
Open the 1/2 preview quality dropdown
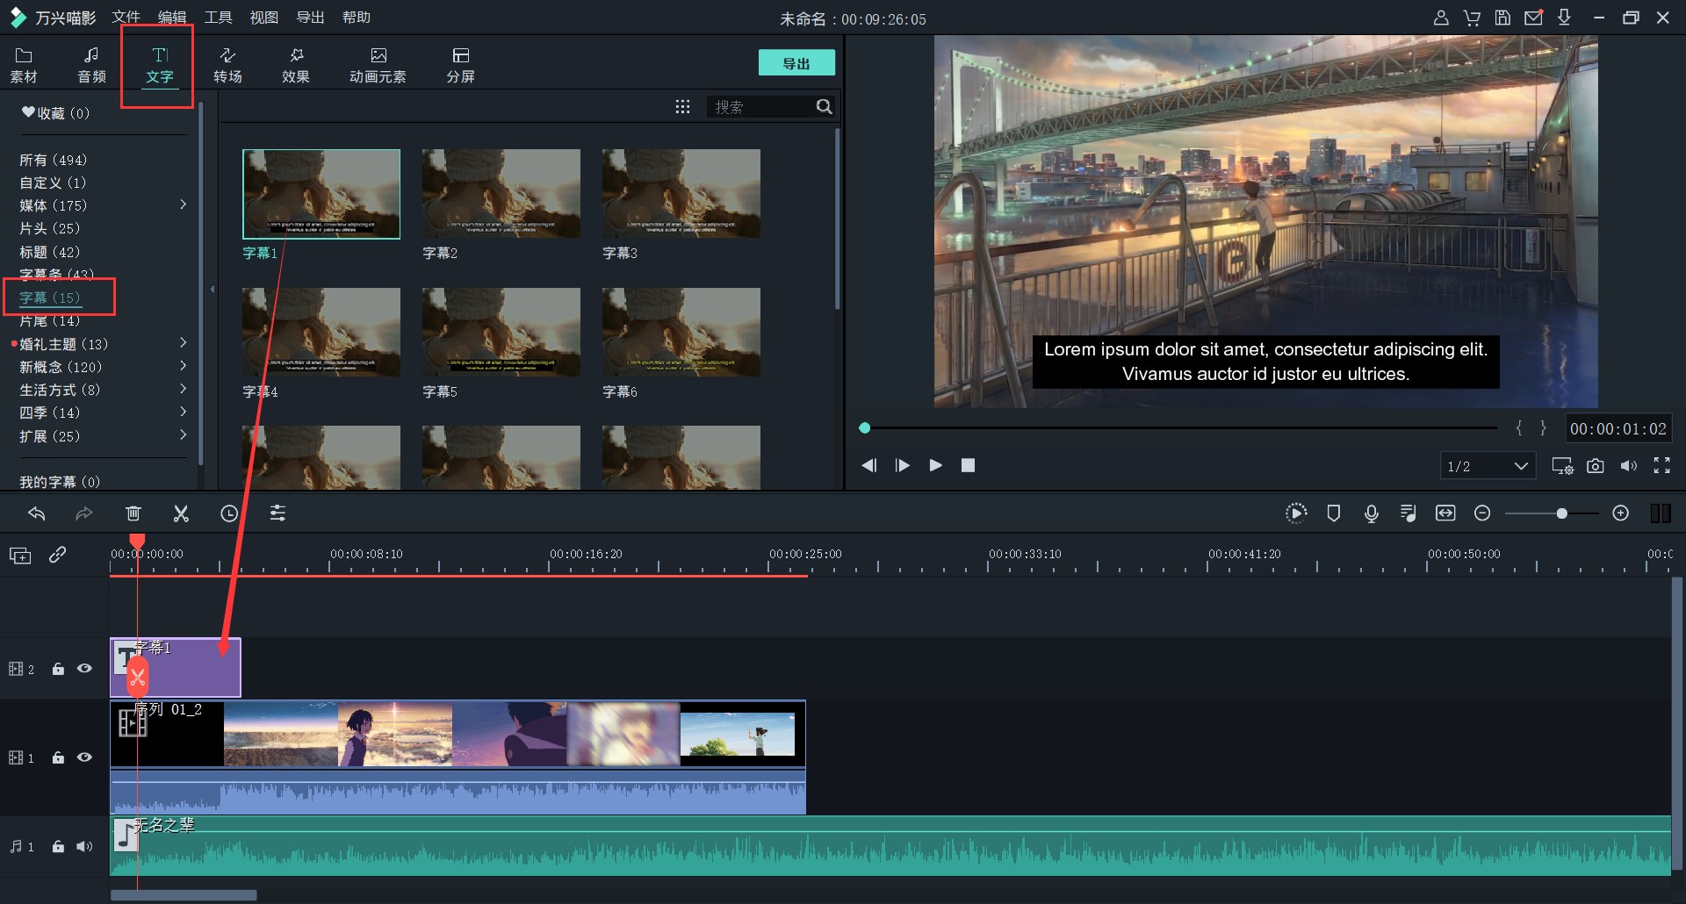tap(1488, 466)
